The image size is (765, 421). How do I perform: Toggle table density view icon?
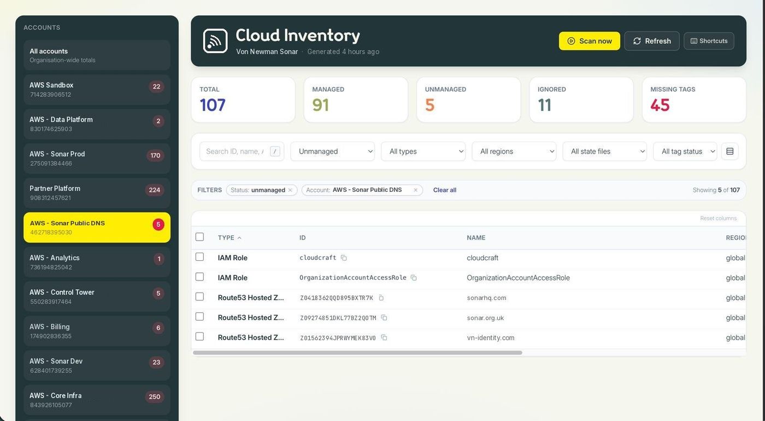click(x=730, y=151)
